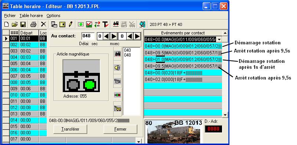Click the red 0080 decoder address display
This screenshot has height=145, width=297.
tap(213, 129)
